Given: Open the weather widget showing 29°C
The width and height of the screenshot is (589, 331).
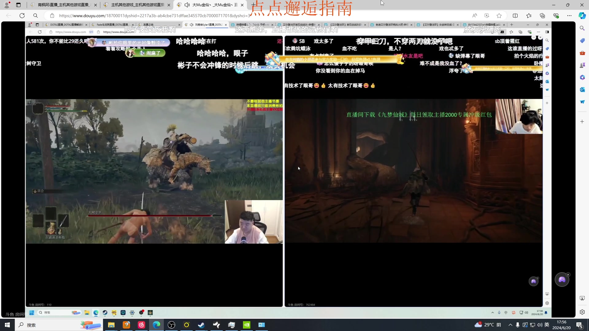Looking at the screenshot, I should tap(488, 325).
